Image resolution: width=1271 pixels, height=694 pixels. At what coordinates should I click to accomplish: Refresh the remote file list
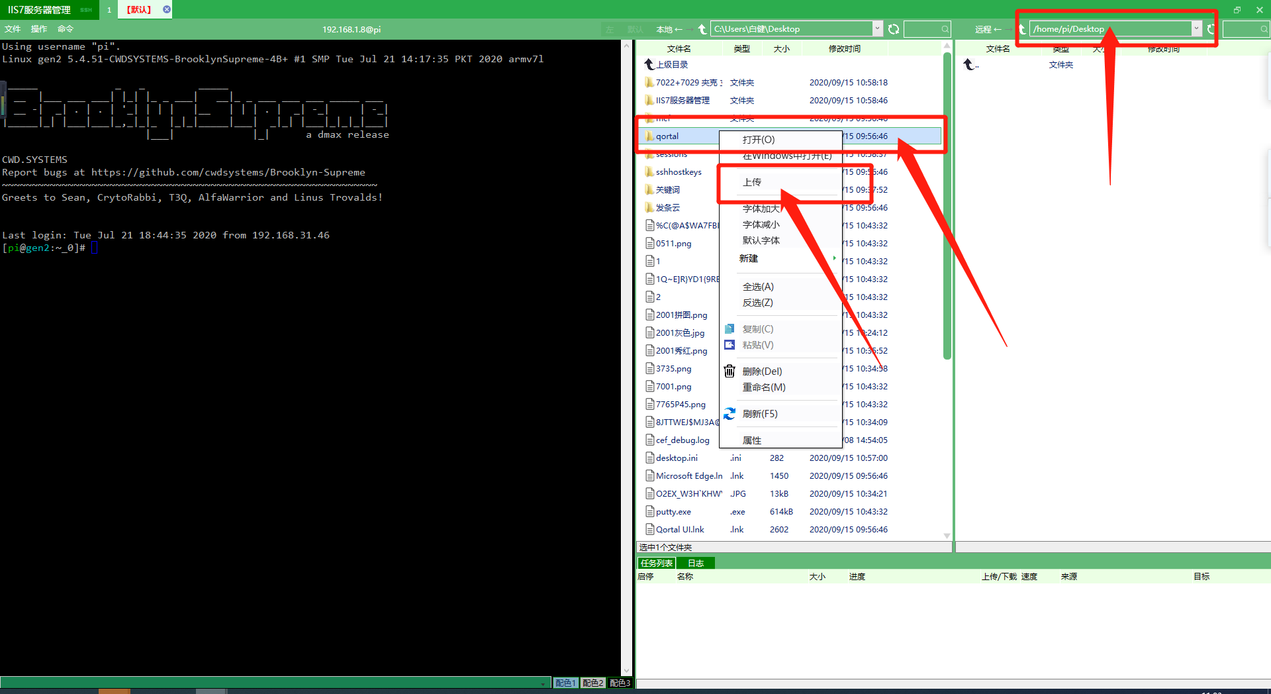[1211, 29]
